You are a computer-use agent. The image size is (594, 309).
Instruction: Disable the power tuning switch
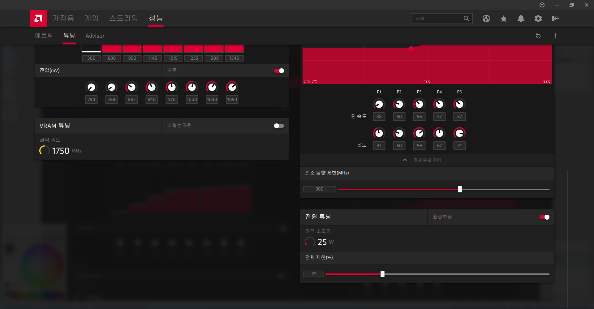(x=544, y=217)
